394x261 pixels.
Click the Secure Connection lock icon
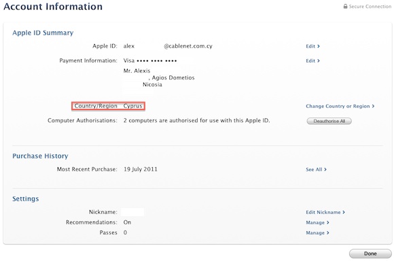click(x=346, y=6)
